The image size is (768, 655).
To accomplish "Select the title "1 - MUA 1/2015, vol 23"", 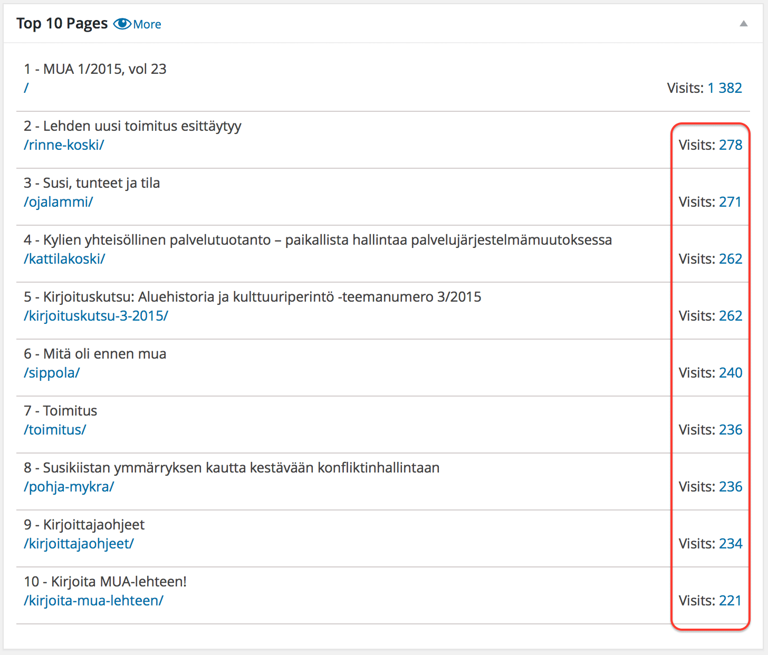I will point(95,69).
